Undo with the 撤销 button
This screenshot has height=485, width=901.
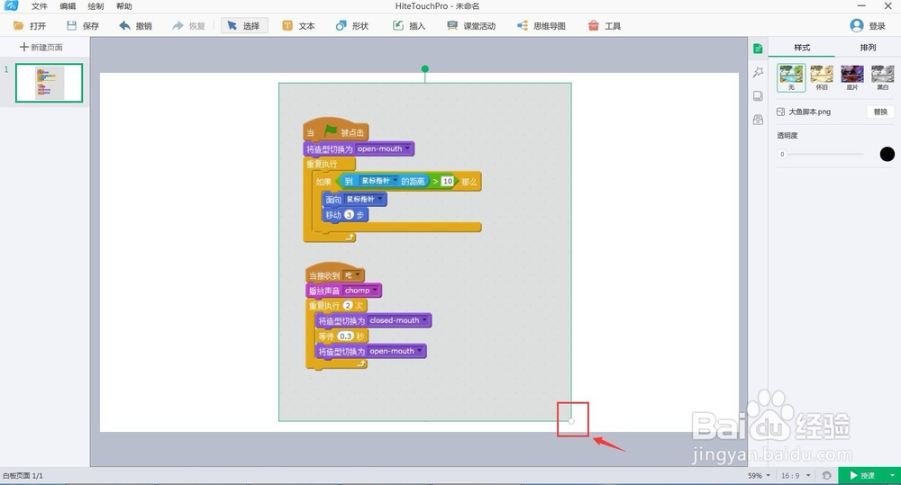tap(136, 26)
